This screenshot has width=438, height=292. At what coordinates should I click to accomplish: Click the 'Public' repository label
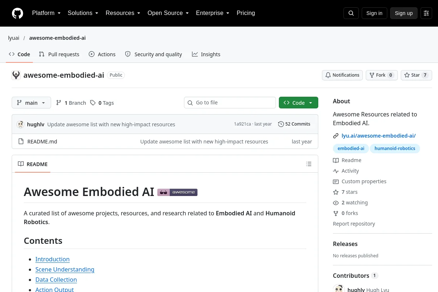(x=116, y=75)
